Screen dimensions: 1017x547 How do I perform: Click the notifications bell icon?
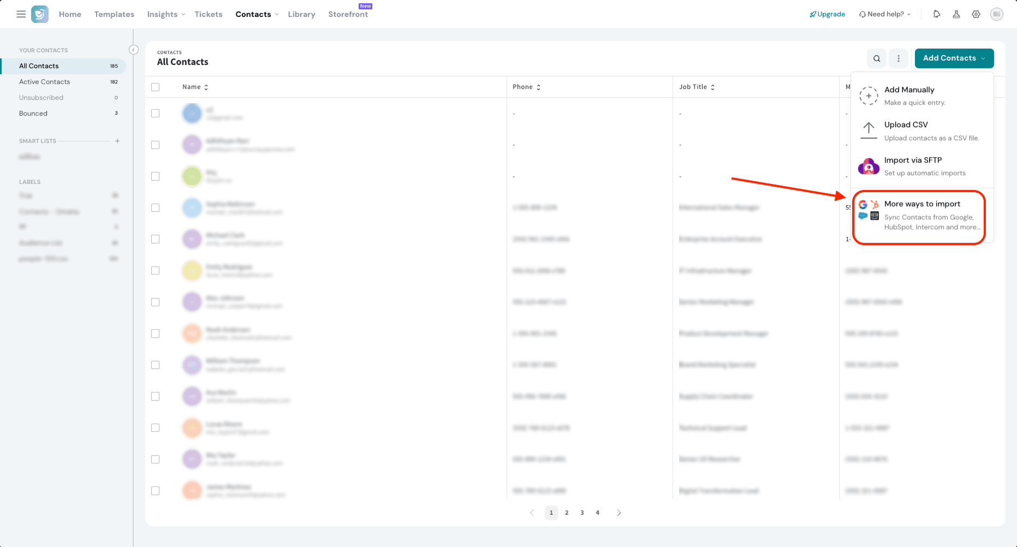click(x=937, y=14)
